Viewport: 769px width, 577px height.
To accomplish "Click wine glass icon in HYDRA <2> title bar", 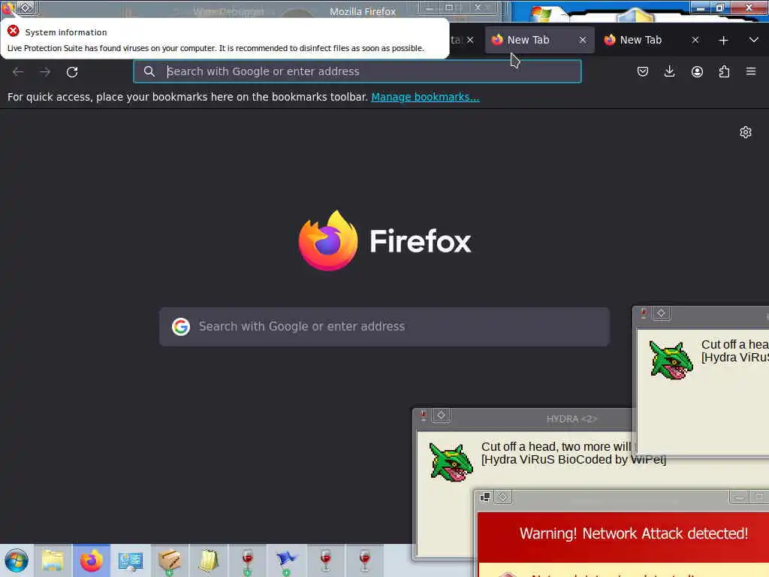I will (424, 415).
